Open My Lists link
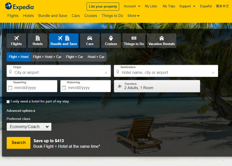232x166 pixels. pyautogui.click(x=151, y=6)
